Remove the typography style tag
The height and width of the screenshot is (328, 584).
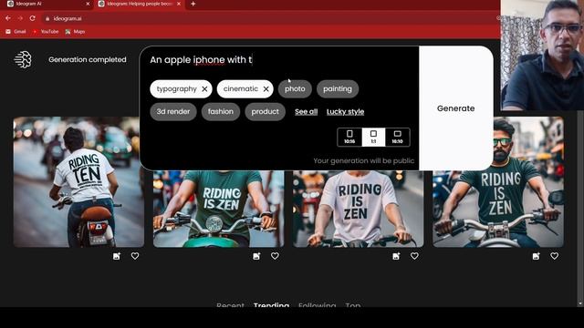(x=204, y=89)
